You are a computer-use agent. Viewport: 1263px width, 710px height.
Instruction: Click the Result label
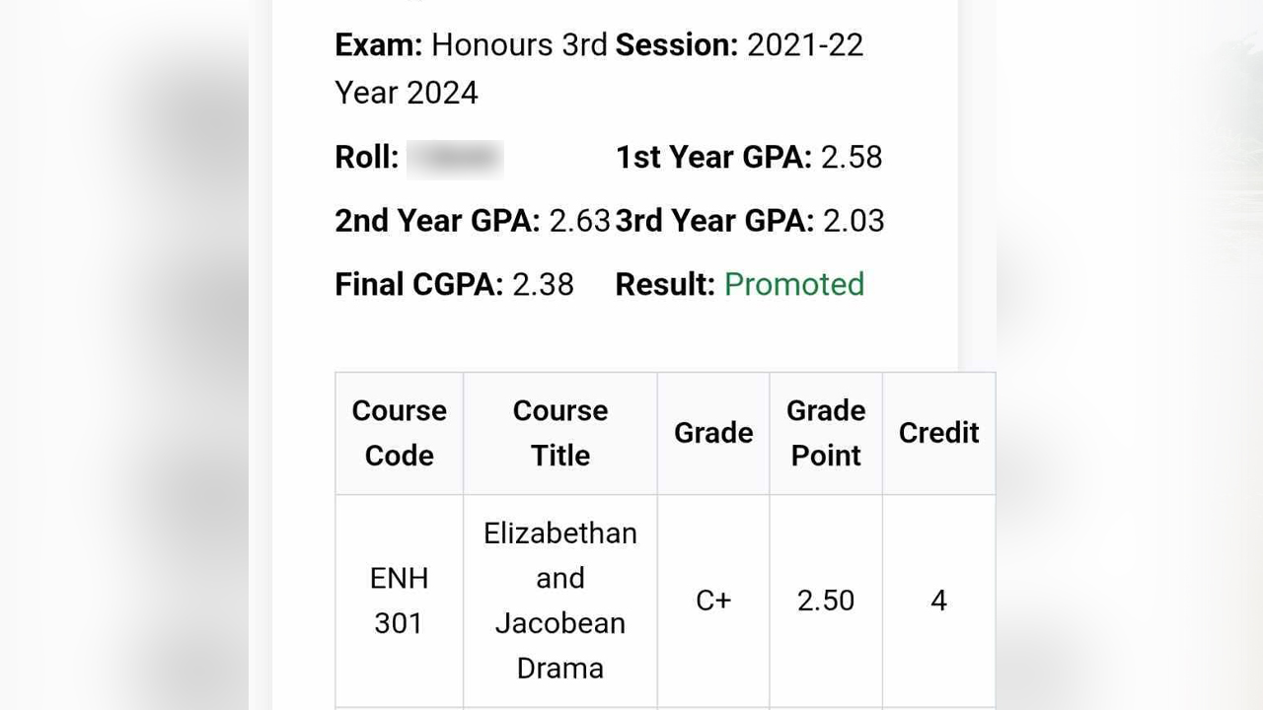665,284
